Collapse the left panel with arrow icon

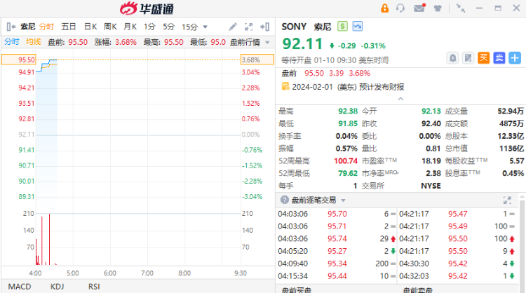(10, 27)
